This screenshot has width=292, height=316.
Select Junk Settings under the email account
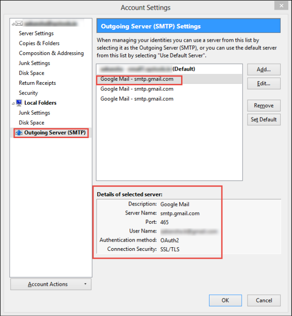(34, 63)
